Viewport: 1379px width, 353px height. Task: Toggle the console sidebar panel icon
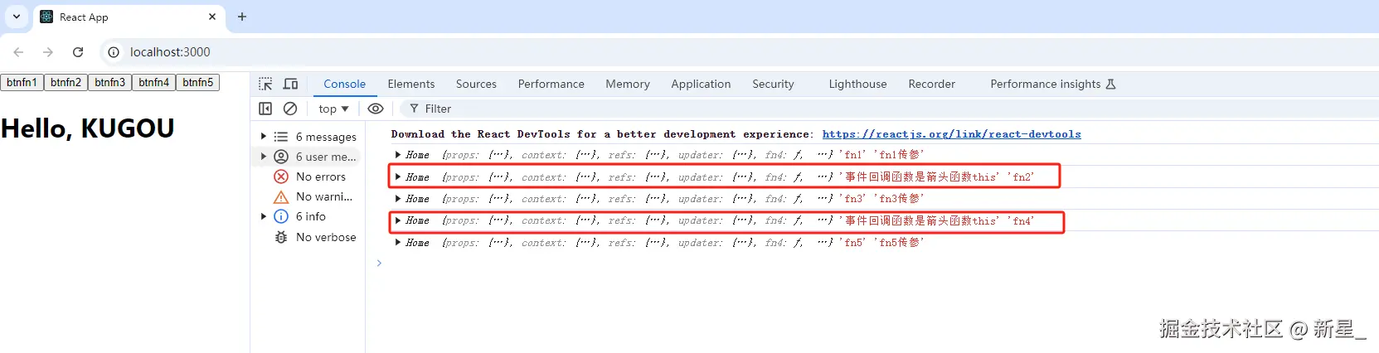265,109
